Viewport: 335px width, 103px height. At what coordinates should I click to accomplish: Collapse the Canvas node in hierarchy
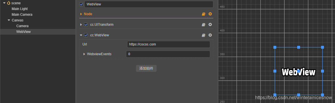9,20
